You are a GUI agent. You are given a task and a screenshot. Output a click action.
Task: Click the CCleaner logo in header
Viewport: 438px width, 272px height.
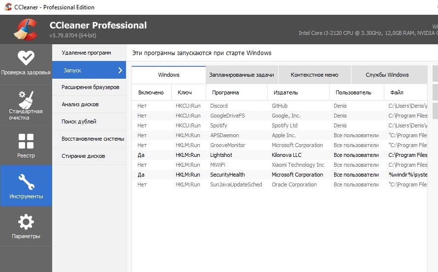(x=26, y=30)
